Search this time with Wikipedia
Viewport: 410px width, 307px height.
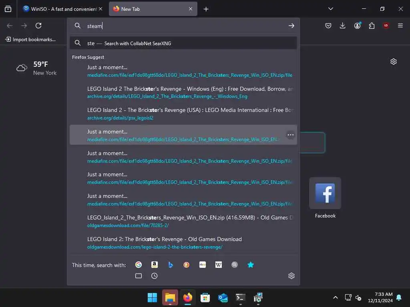tap(218, 265)
